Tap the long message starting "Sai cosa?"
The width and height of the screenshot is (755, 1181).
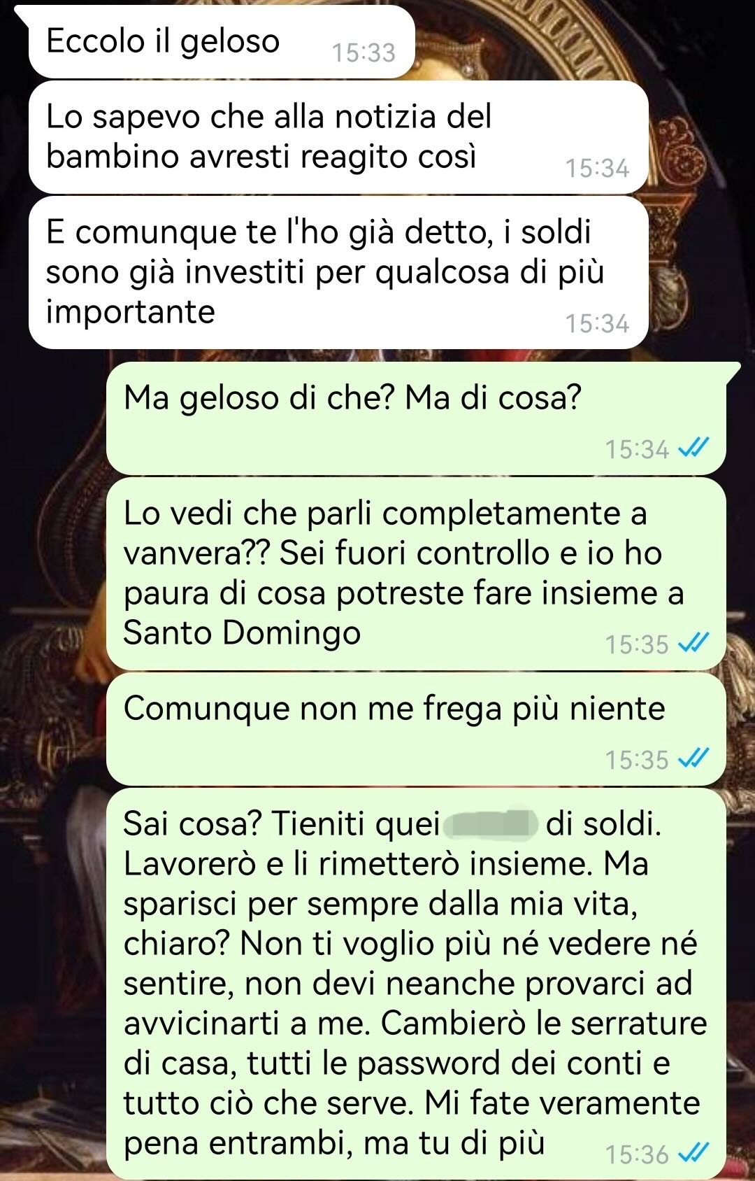coord(417,982)
